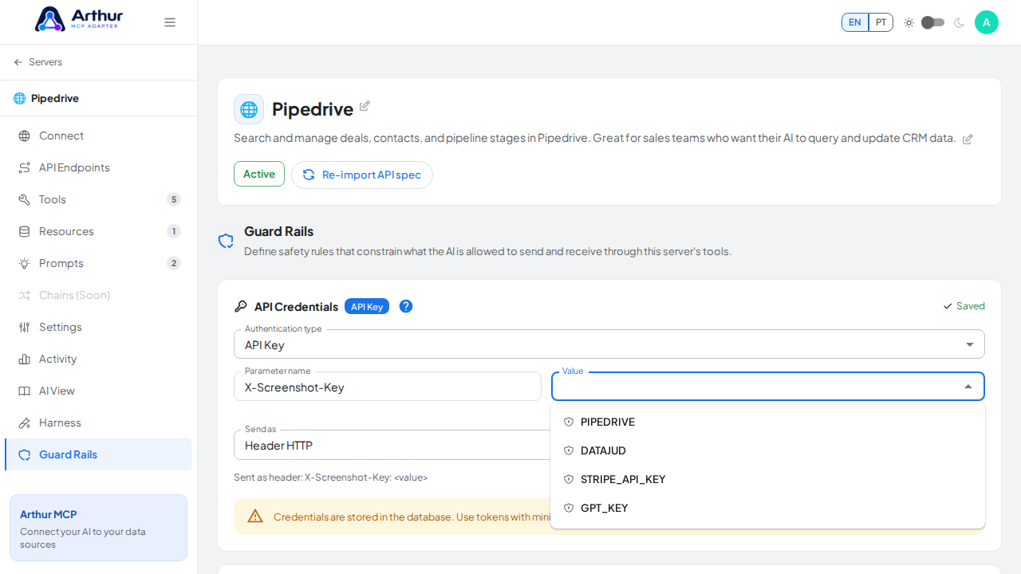Select Guard Rails in the sidebar
The height and width of the screenshot is (574, 1021).
point(99,454)
